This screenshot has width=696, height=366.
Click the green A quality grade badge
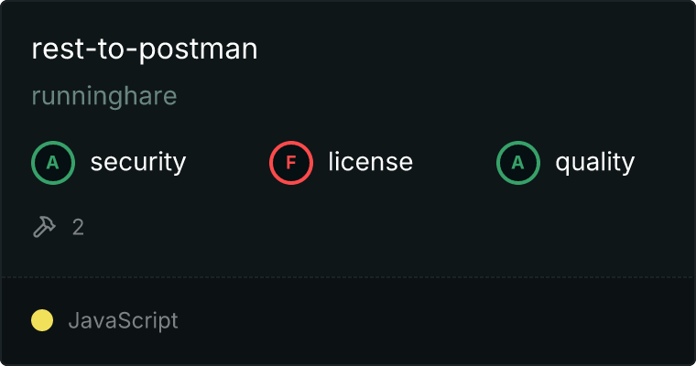click(518, 163)
